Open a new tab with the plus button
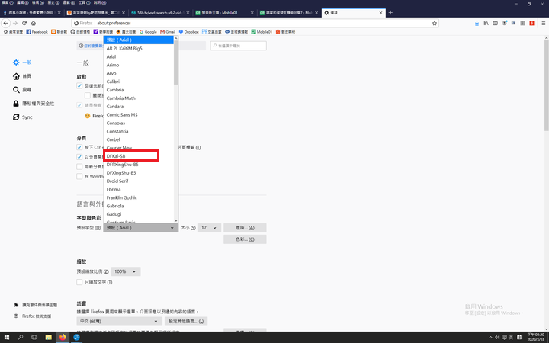This screenshot has height=343, width=549. [x=390, y=13]
